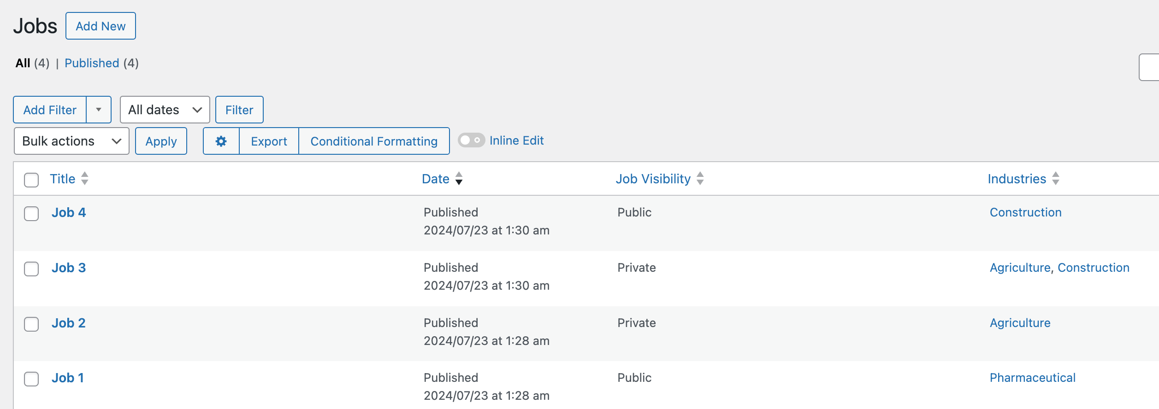Image resolution: width=1159 pixels, height=409 pixels.
Task: Expand the Add Filter dropdown arrow
Action: (99, 110)
